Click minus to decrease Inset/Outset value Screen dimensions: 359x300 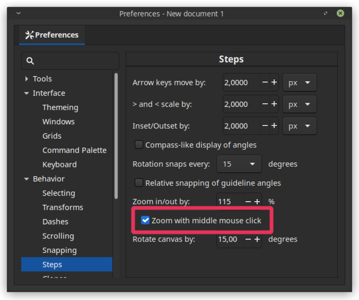coord(265,126)
